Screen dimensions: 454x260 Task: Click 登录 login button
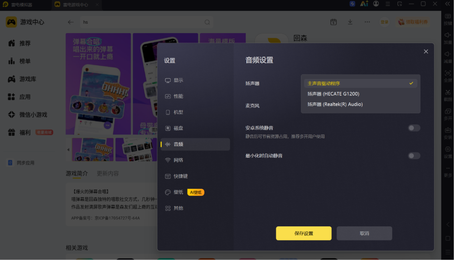point(385,22)
